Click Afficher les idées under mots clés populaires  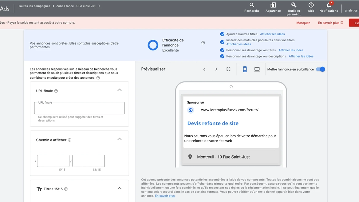point(239,44)
